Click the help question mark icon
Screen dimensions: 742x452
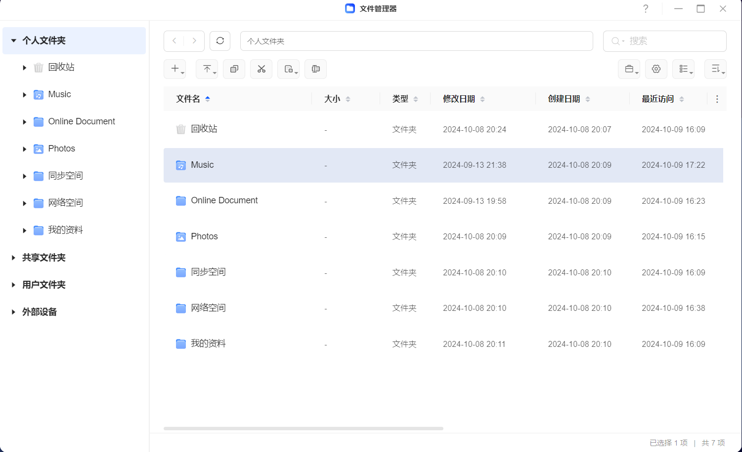pyautogui.click(x=646, y=9)
